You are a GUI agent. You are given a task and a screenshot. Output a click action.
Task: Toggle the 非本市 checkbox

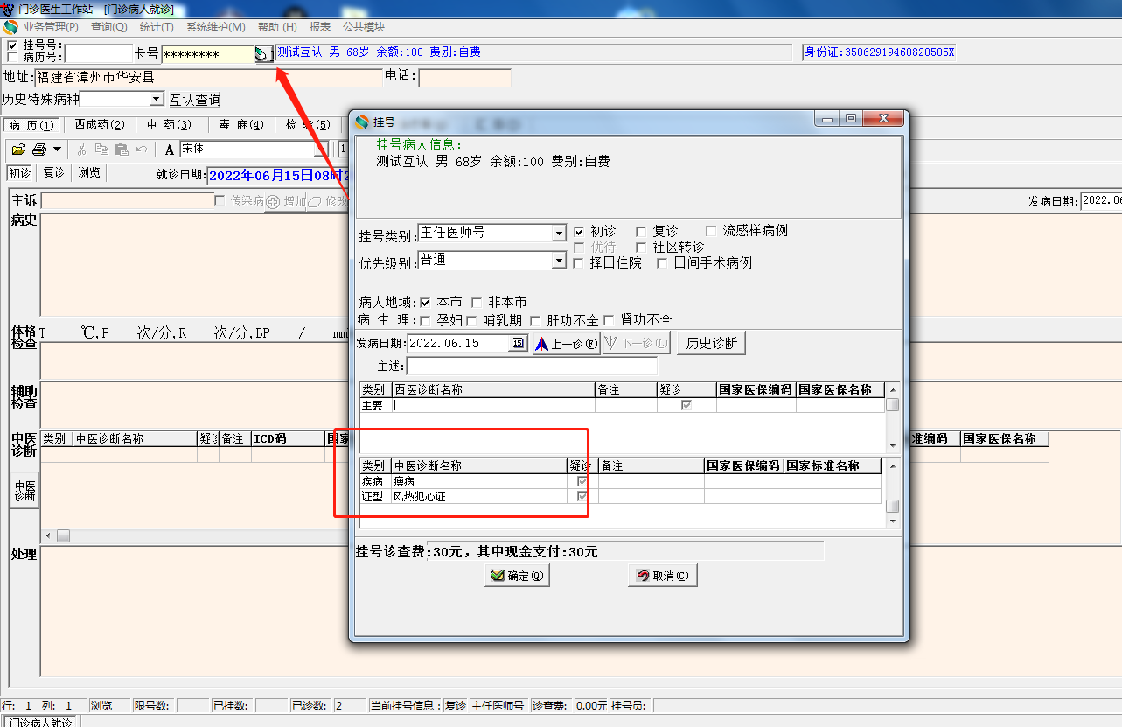[x=477, y=303]
